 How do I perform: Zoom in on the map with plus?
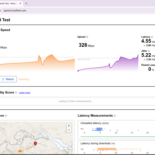click(69, 126)
